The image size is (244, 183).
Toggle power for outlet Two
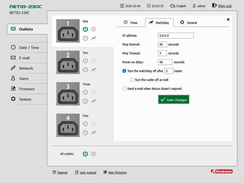pos(85,61)
